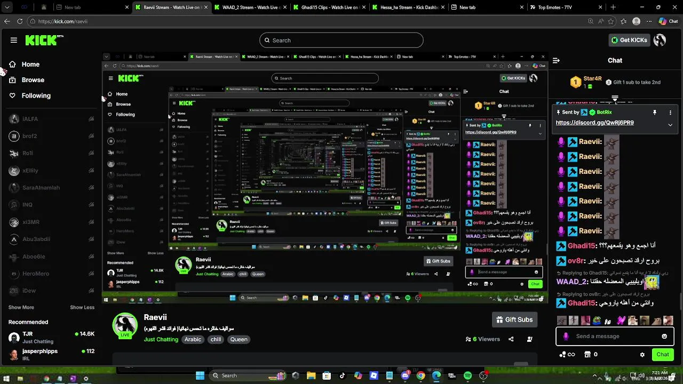Open the chat settings gear
This screenshot has height=384, width=683.
point(642,355)
